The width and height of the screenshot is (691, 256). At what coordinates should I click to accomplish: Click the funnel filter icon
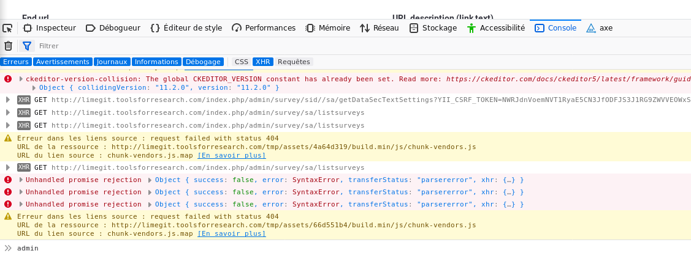coord(27,46)
